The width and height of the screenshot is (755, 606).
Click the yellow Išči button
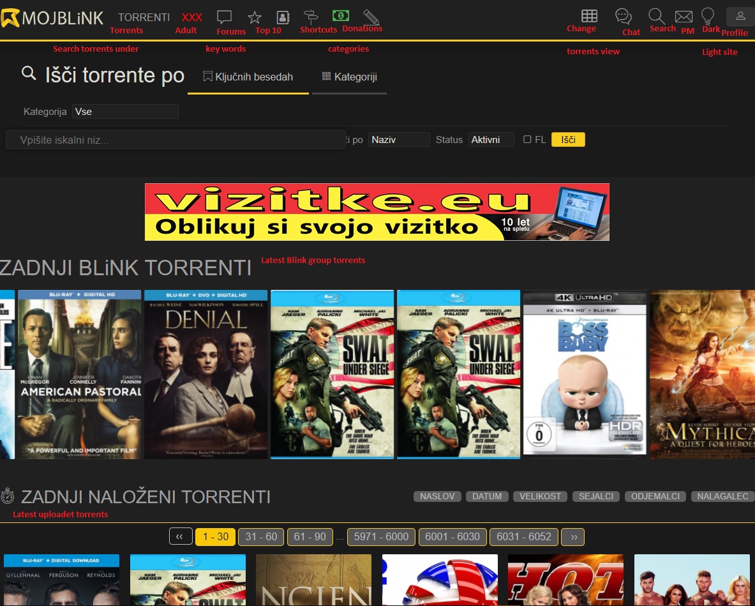coord(568,140)
